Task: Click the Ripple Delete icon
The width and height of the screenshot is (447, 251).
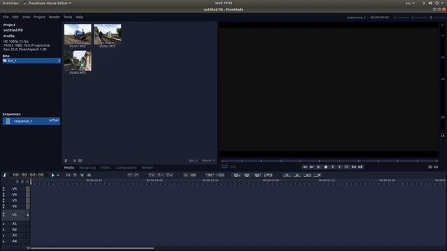Action: 257,175
